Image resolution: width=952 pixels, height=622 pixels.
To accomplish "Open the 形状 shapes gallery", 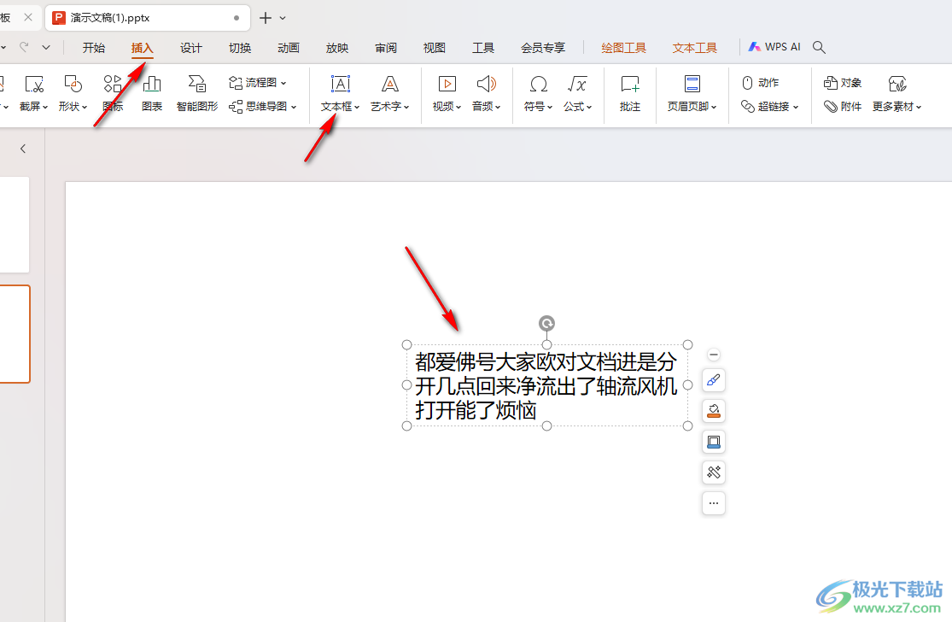I will point(73,93).
